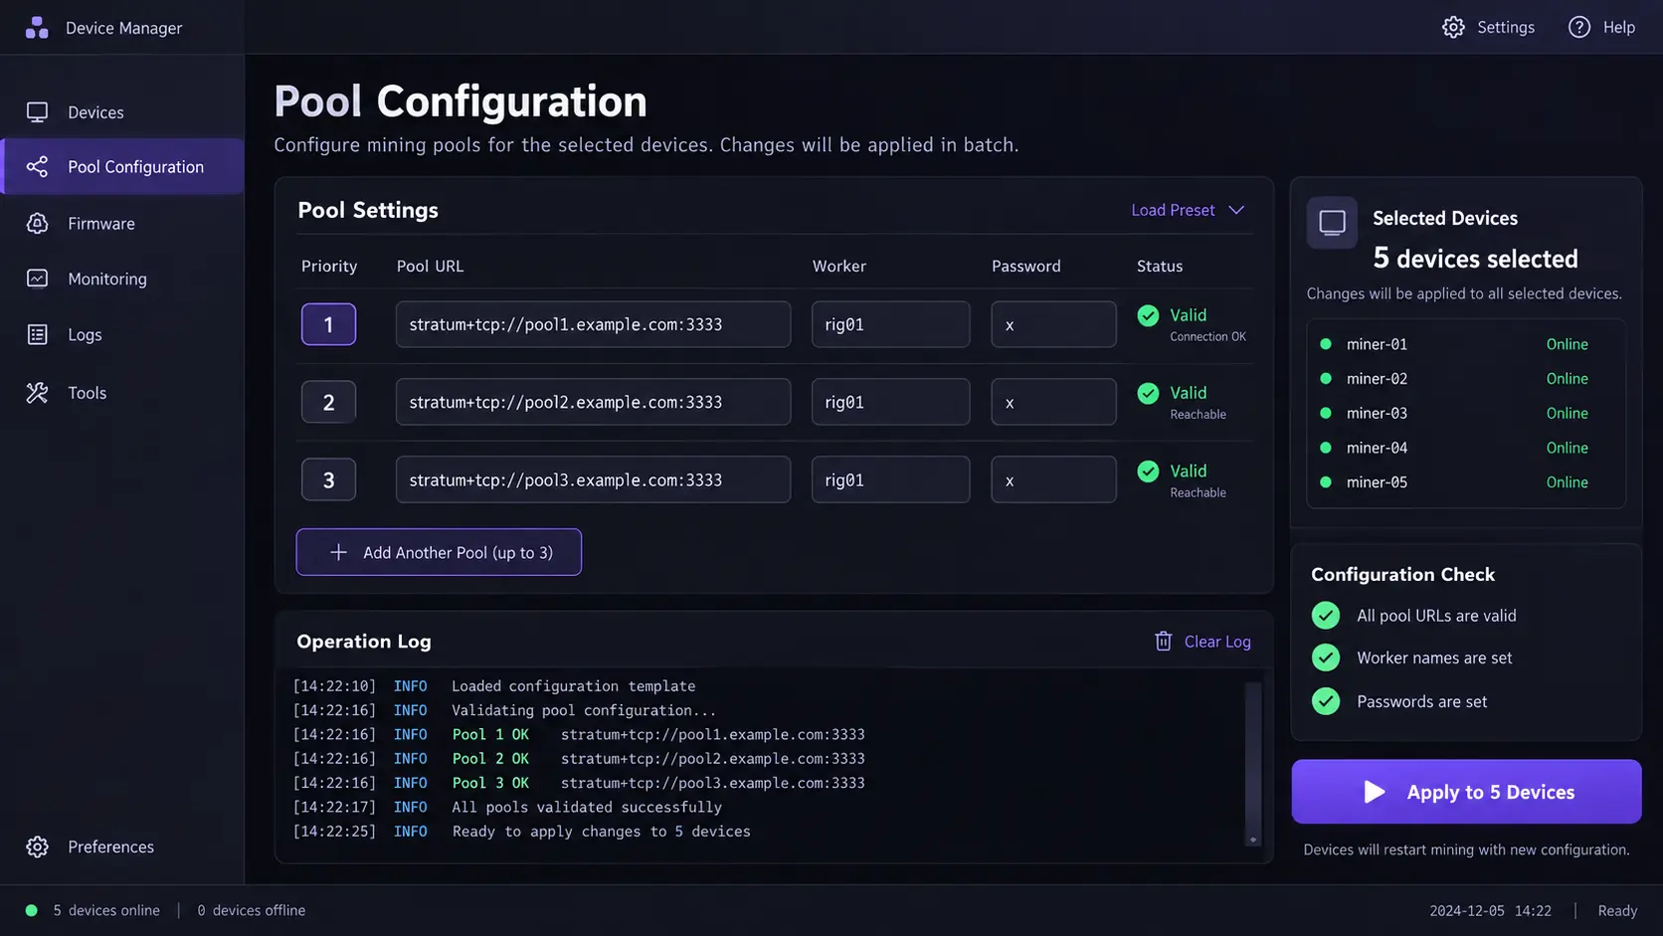Click pool2.example.com URL input field
This screenshot has width=1663, height=936.
click(593, 402)
